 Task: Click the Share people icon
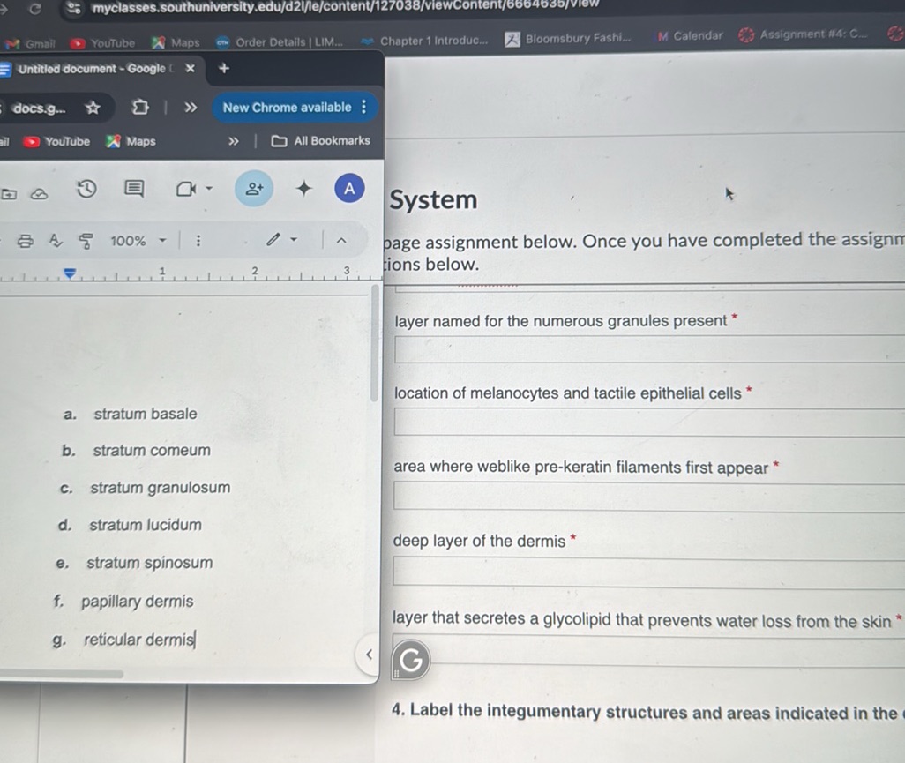point(254,189)
